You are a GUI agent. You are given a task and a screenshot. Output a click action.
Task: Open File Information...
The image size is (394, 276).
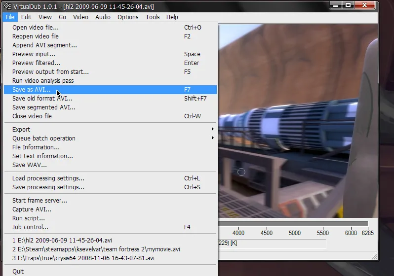tap(110, 147)
